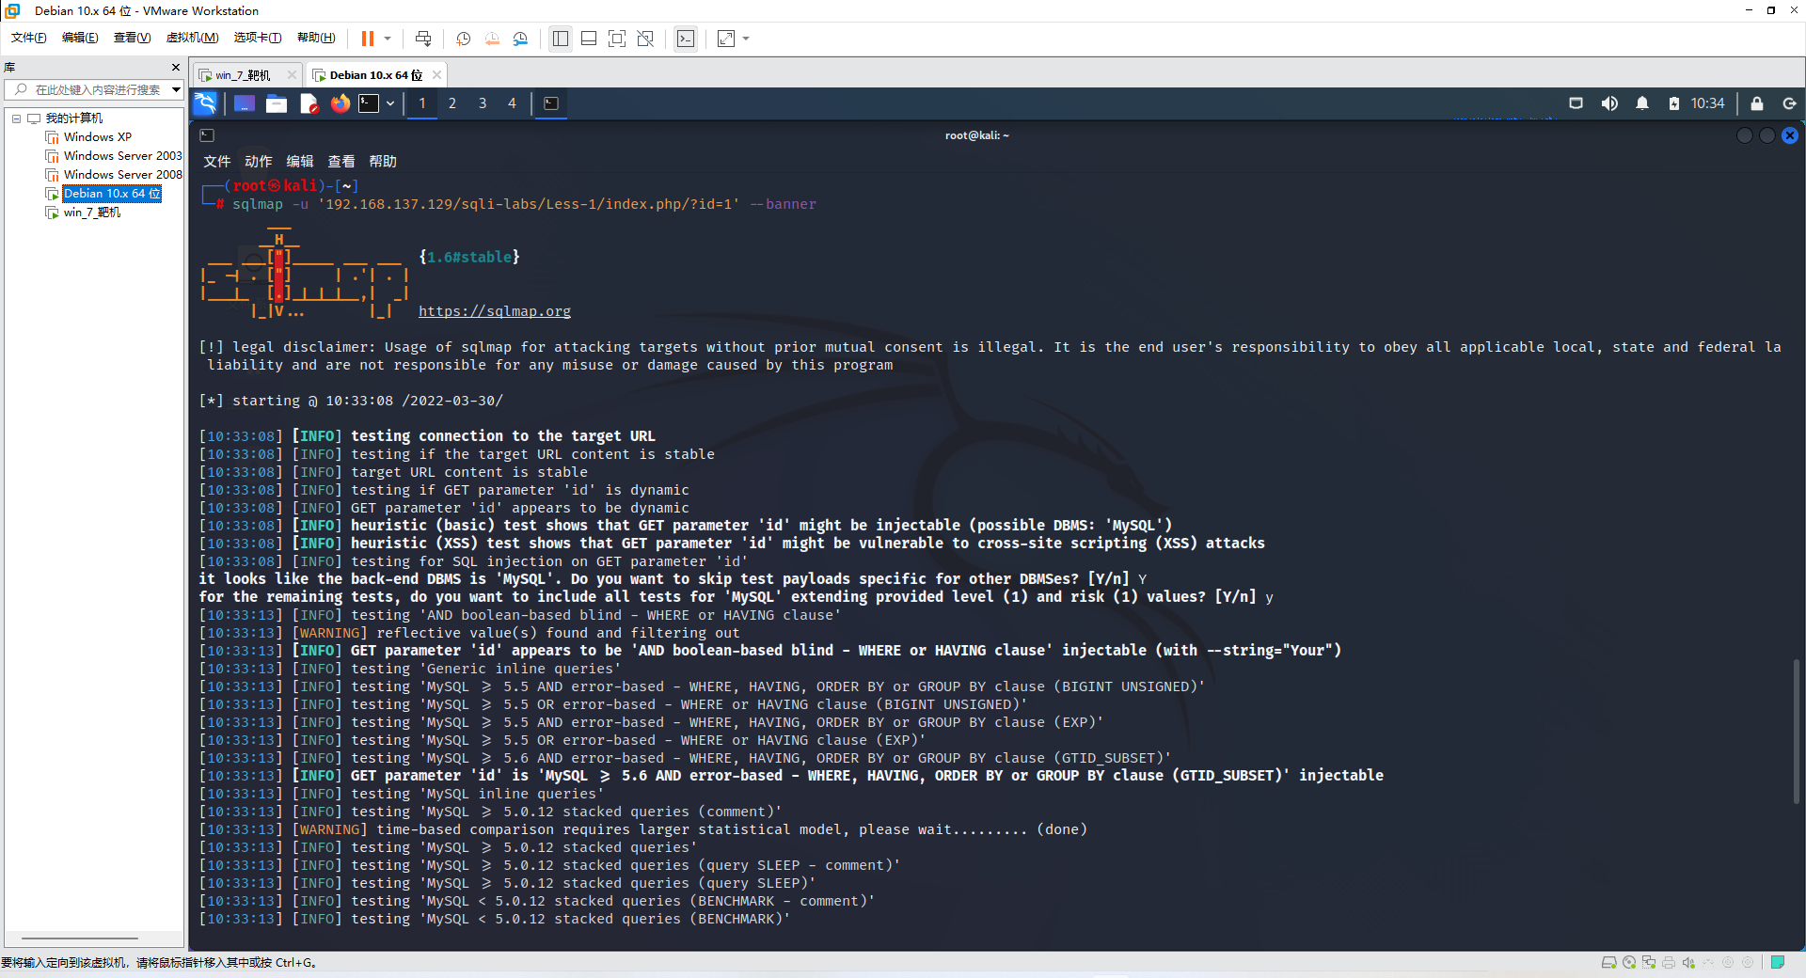The image size is (1806, 978).
Task: Toggle the VMware console view pane
Action: [x=617, y=39]
